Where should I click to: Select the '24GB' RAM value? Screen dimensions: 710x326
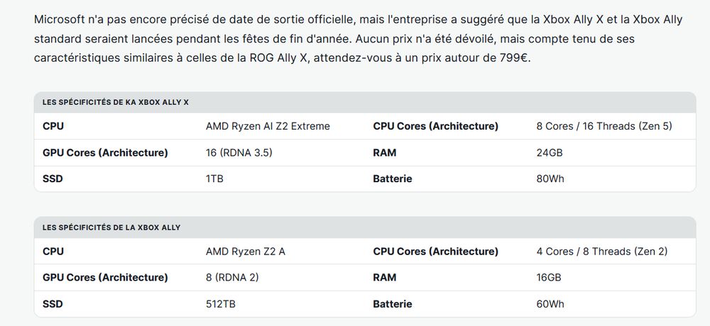click(549, 152)
